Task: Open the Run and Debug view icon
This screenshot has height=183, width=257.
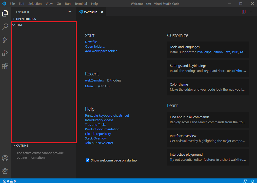Action: coord(5,53)
